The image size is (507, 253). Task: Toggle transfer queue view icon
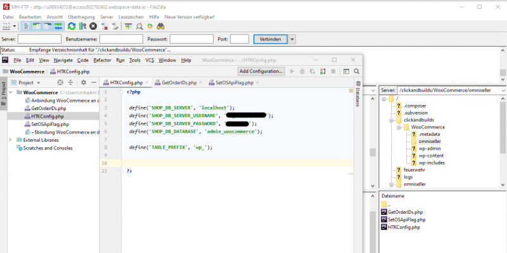pyautogui.click(x=58, y=26)
